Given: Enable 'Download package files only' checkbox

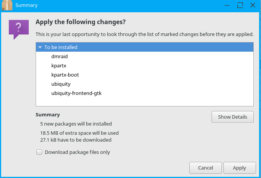Looking at the screenshot, I should click(x=39, y=152).
